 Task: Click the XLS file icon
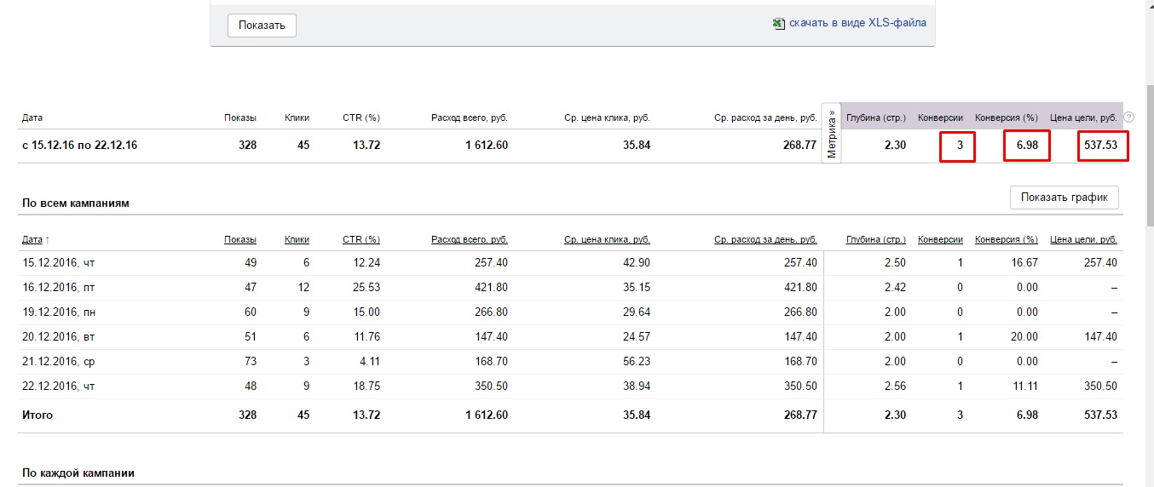(x=778, y=24)
